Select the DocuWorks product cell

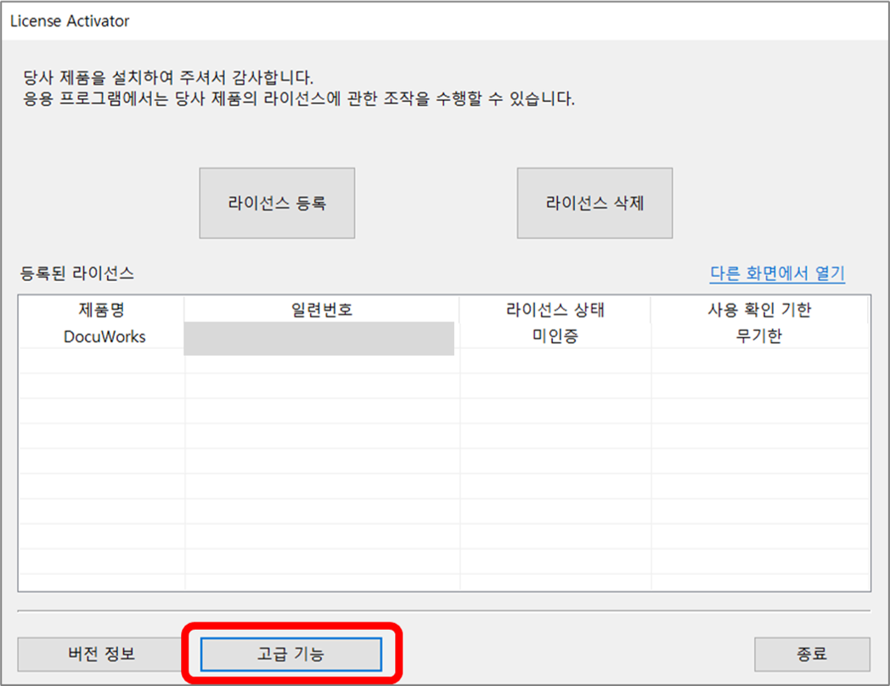[x=104, y=336]
